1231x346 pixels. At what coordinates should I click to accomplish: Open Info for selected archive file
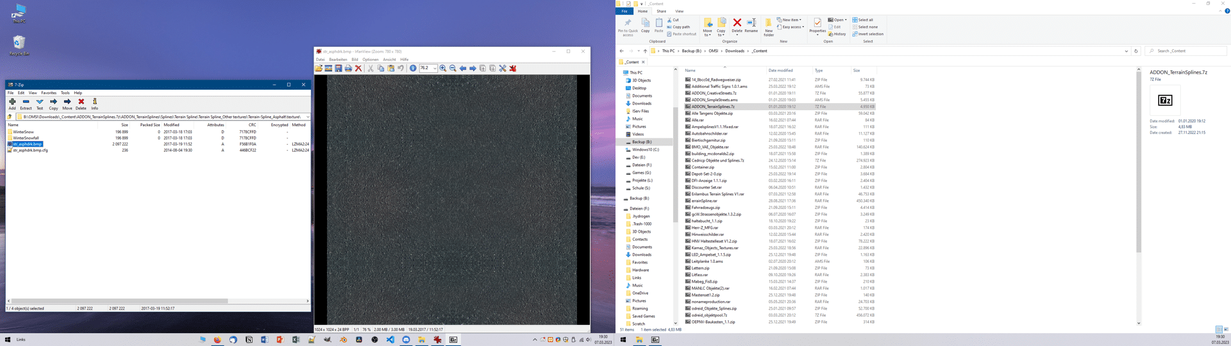click(x=95, y=103)
